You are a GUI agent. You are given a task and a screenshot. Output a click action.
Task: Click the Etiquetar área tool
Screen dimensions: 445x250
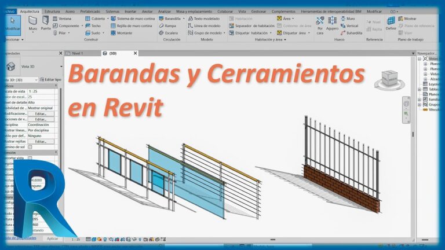(x=291, y=33)
